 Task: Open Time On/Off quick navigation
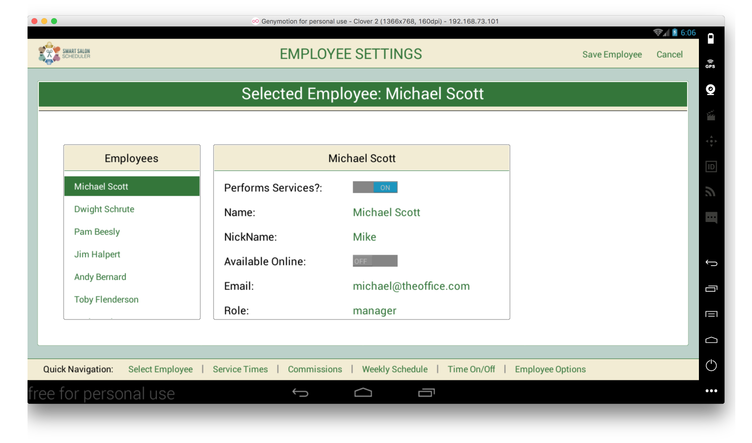click(471, 369)
